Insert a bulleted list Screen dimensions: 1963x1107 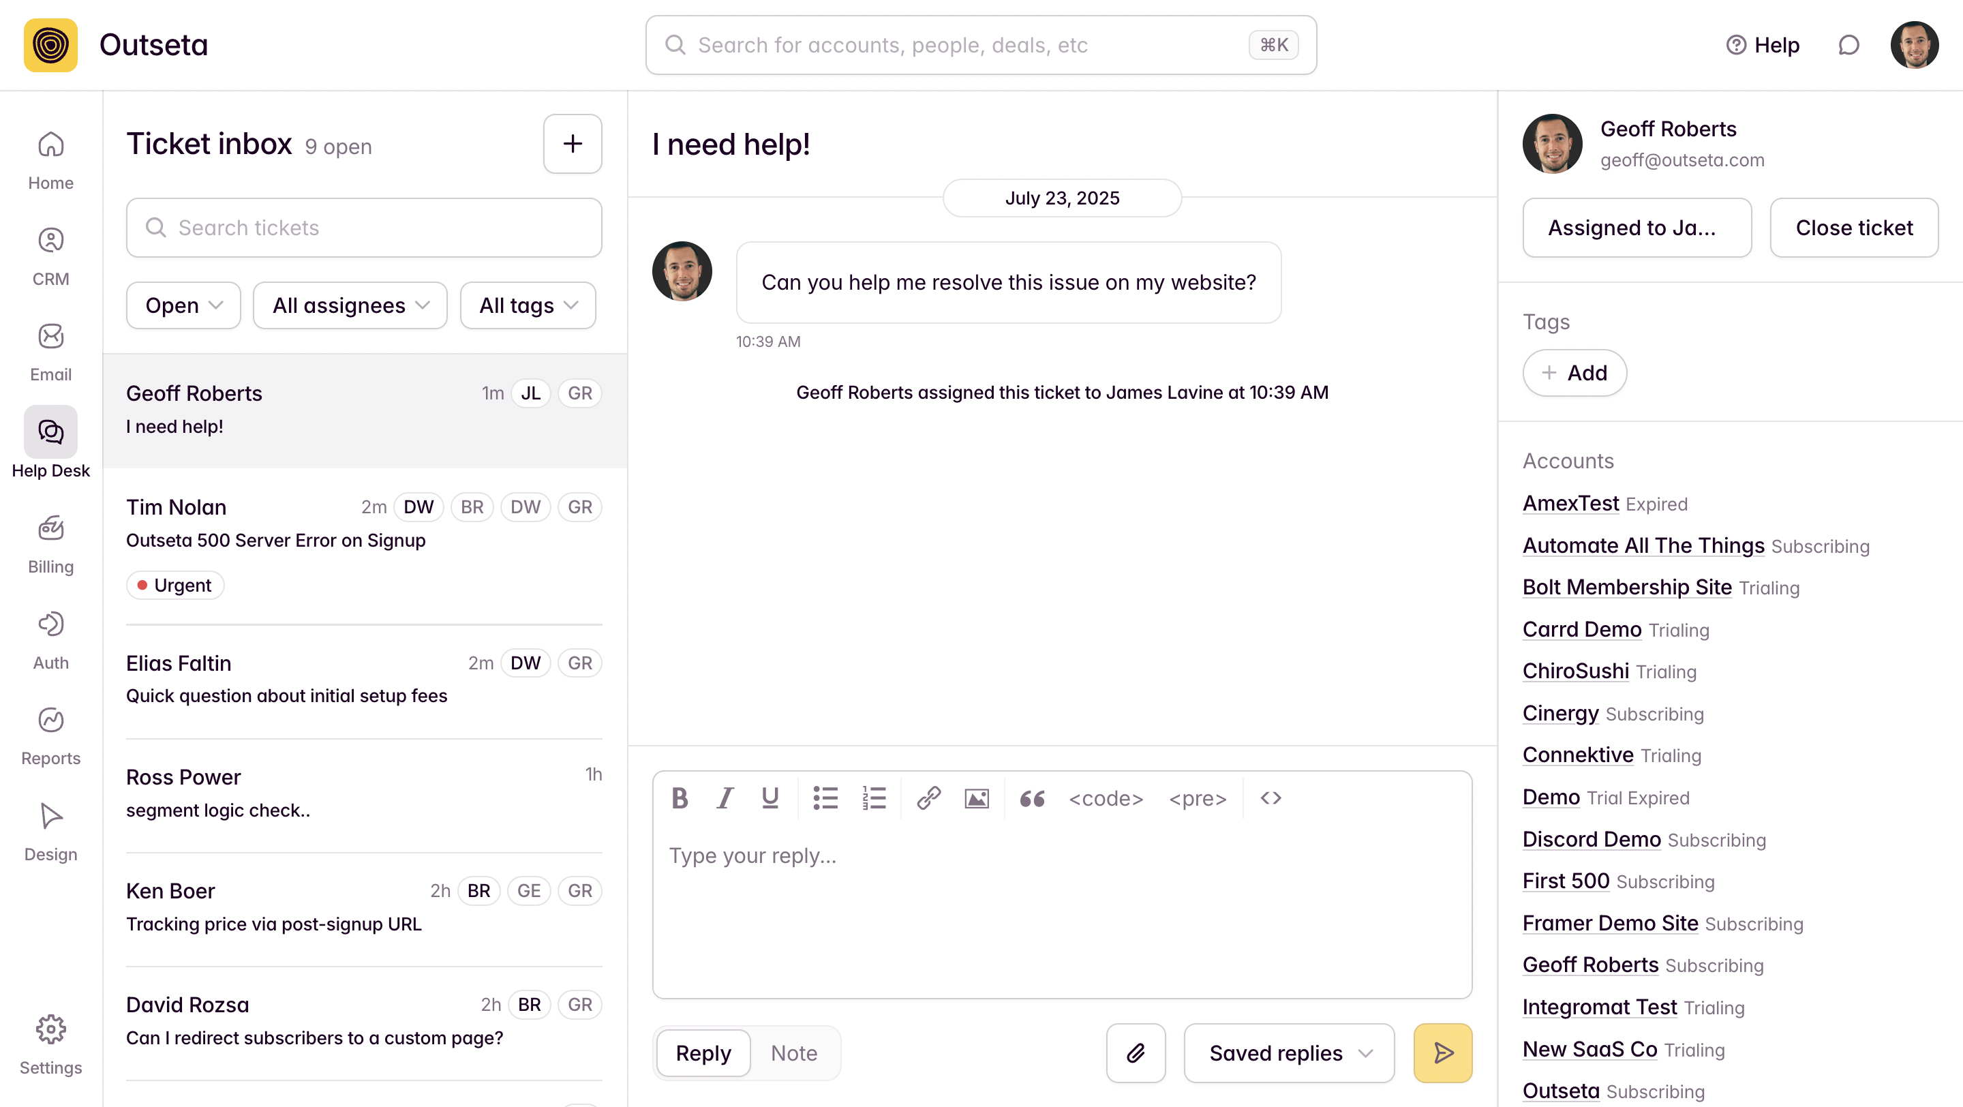pyautogui.click(x=825, y=798)
